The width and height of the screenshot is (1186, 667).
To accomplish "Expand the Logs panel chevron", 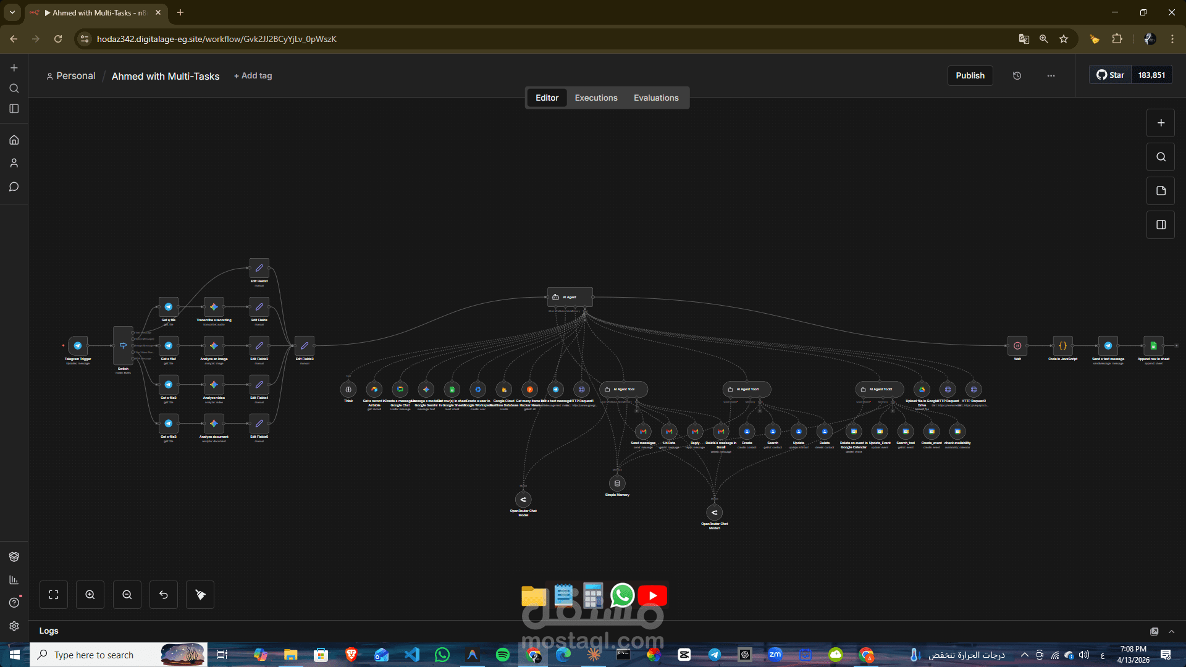I will coord(1171,631).
